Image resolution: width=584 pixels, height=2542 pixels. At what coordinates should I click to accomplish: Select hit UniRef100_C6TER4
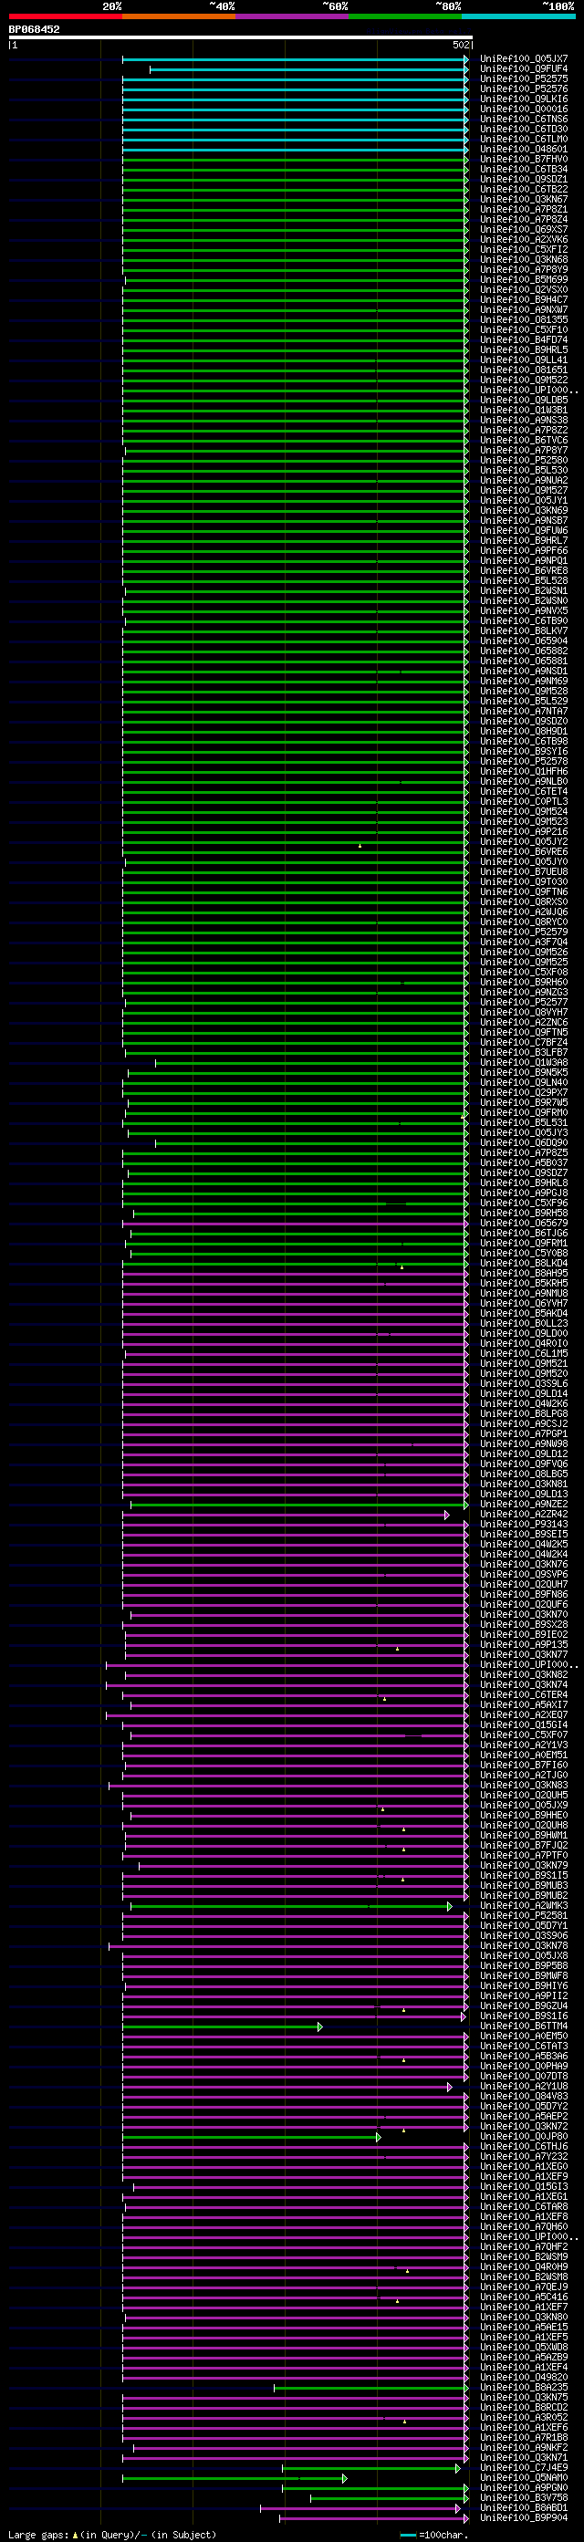(524, 1695)
